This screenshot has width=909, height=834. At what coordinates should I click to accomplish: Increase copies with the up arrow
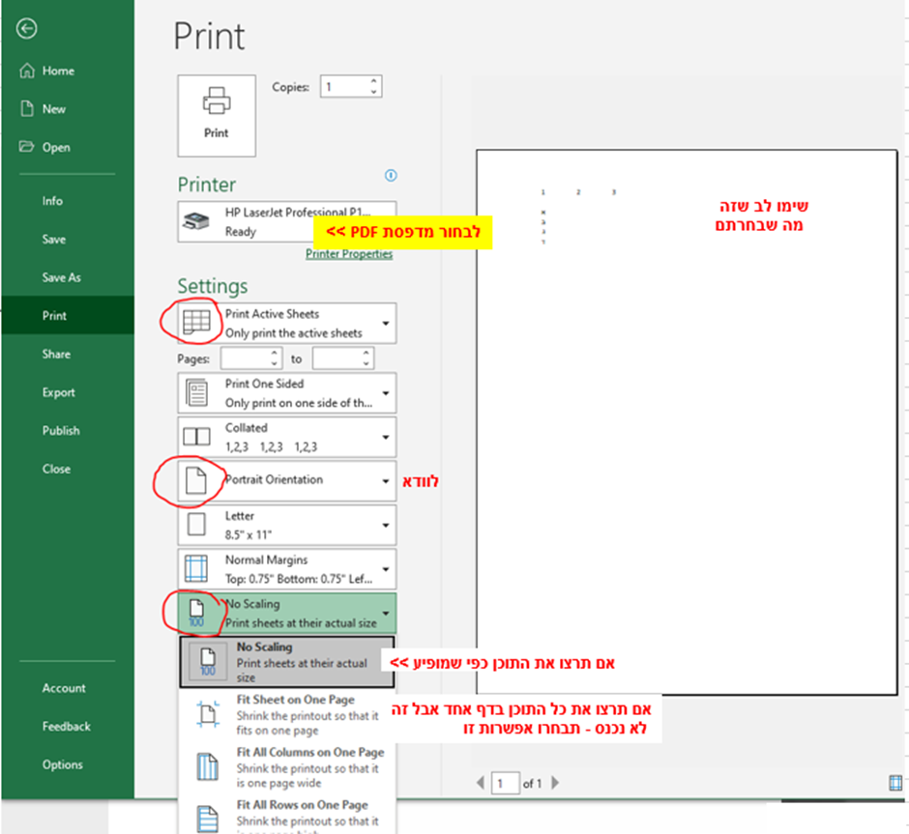[x=374, y=82]
